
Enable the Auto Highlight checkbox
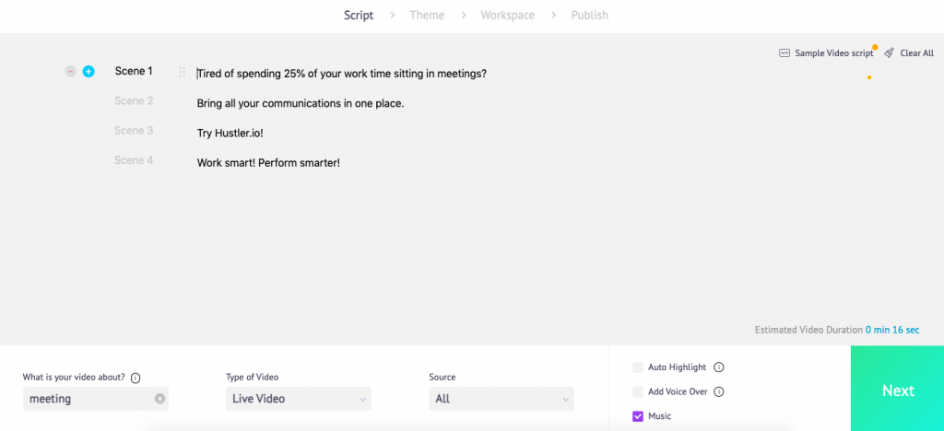tap(638, 367)
